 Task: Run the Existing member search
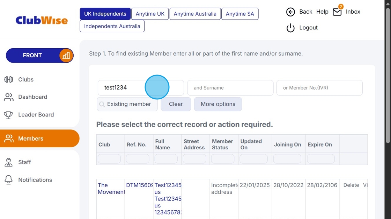(x=127, y=104)
